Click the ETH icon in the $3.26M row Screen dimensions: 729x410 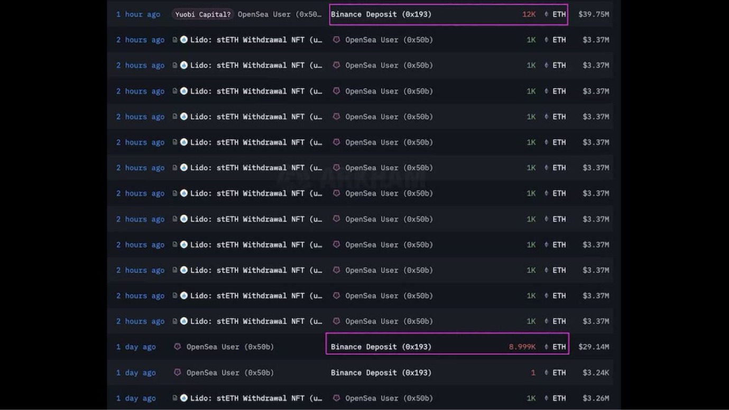coord(546,398)
